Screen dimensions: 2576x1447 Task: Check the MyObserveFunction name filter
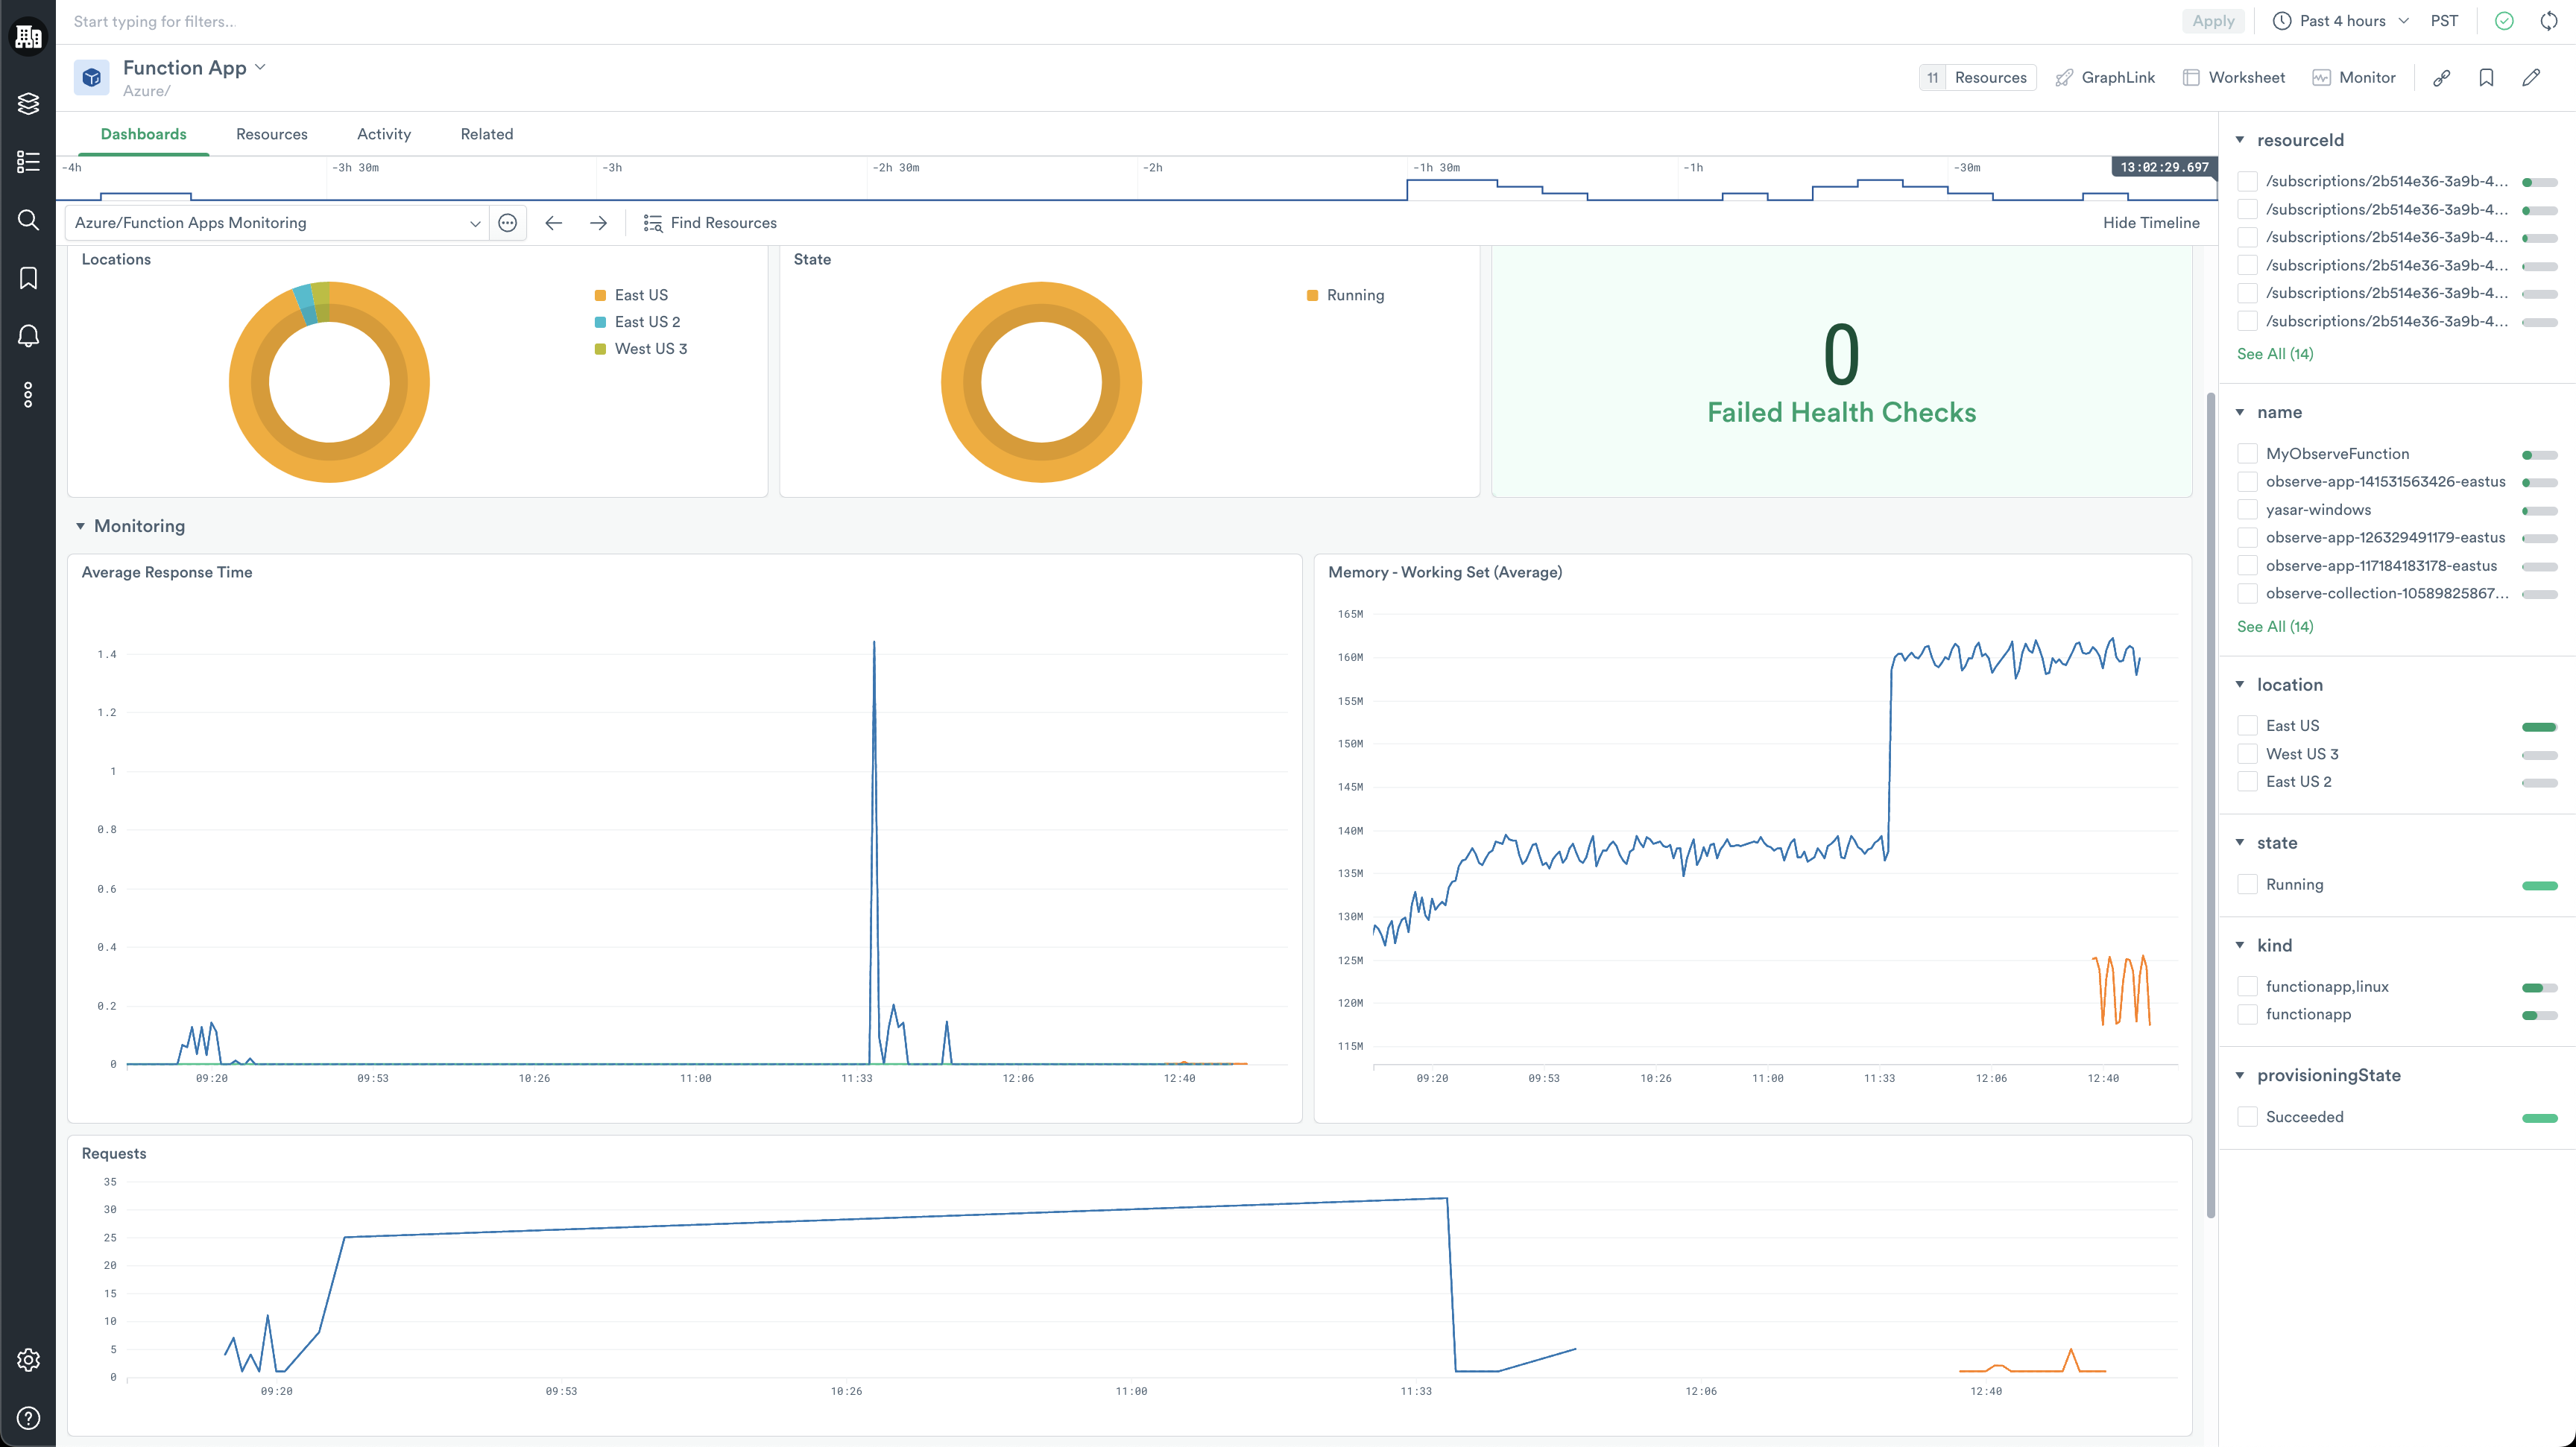pyautogui.click(x=2247, y=454)
